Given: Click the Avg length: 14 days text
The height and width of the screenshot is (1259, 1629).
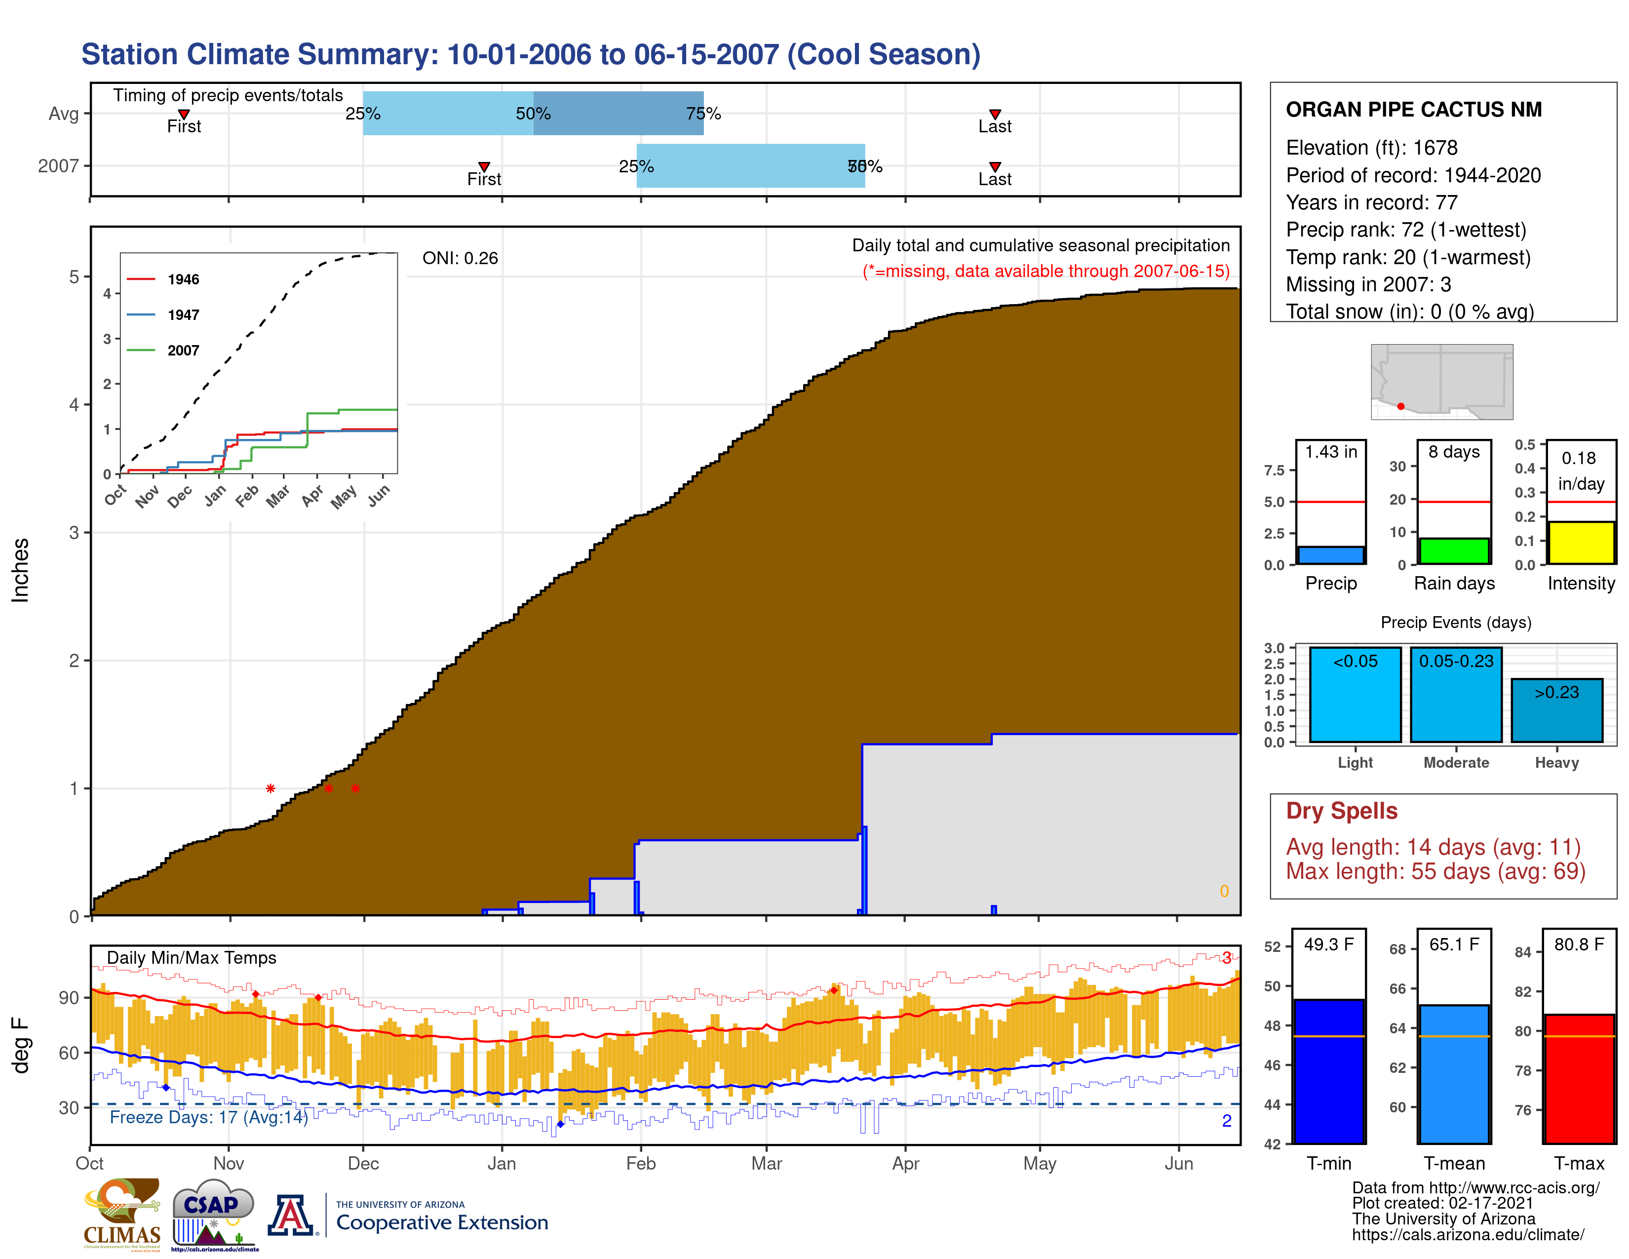Looking at the screenshot, I should (1433, 847).
